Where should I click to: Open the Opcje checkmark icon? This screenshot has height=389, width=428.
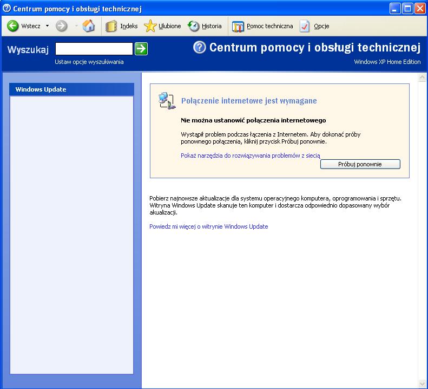(x=305, y=26)
